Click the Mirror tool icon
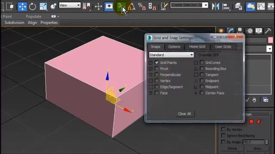Viewport: 275px width, 154px height. (216, 7)
